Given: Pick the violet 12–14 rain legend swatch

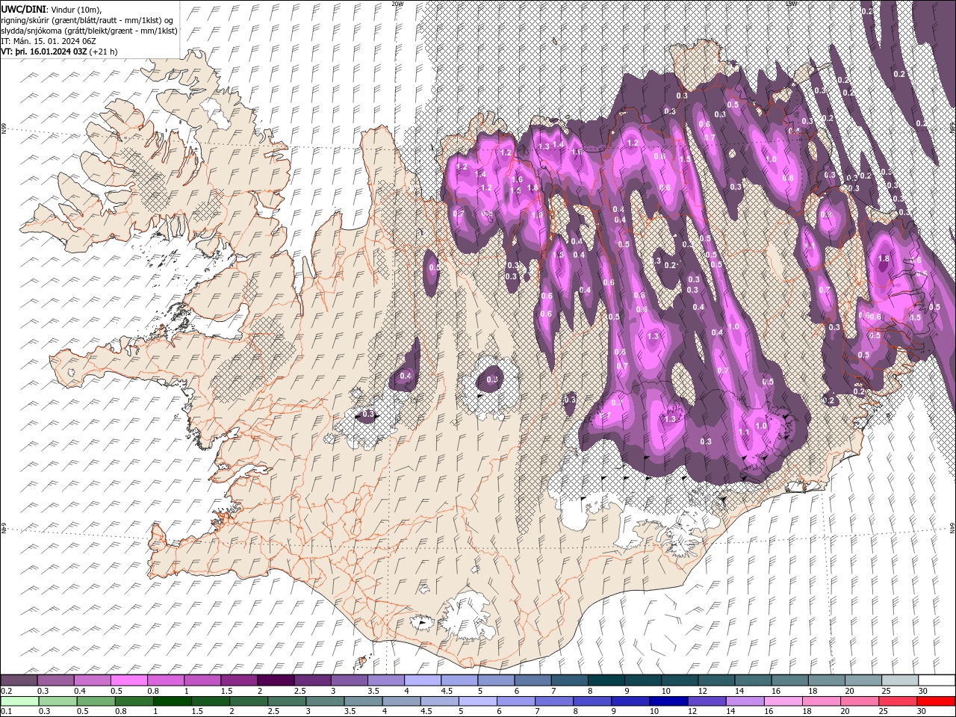Looking at the screenshot, I should point(706,701).
